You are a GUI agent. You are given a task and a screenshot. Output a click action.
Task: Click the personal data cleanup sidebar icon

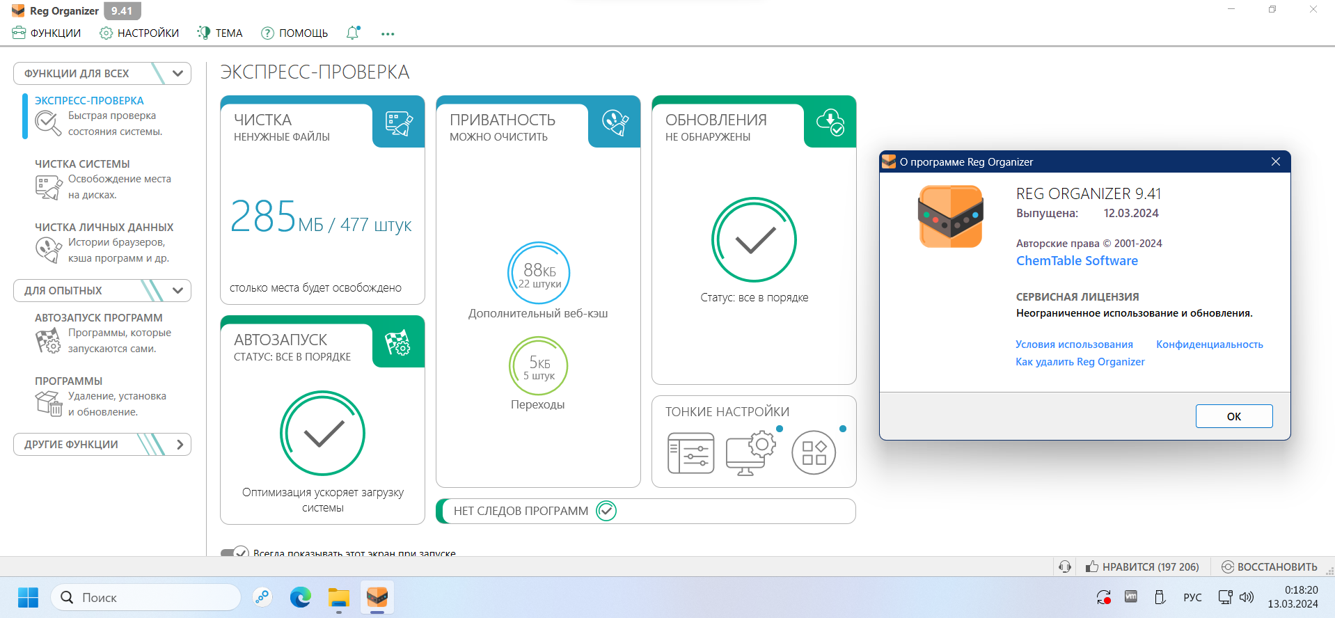[x=49, y=250]
